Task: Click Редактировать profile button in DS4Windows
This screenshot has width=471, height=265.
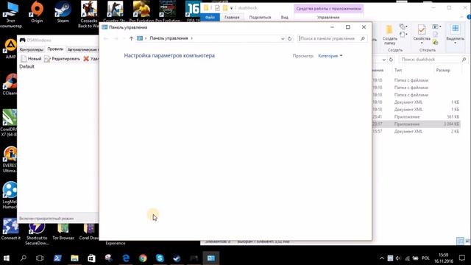Action: point(63,59)
